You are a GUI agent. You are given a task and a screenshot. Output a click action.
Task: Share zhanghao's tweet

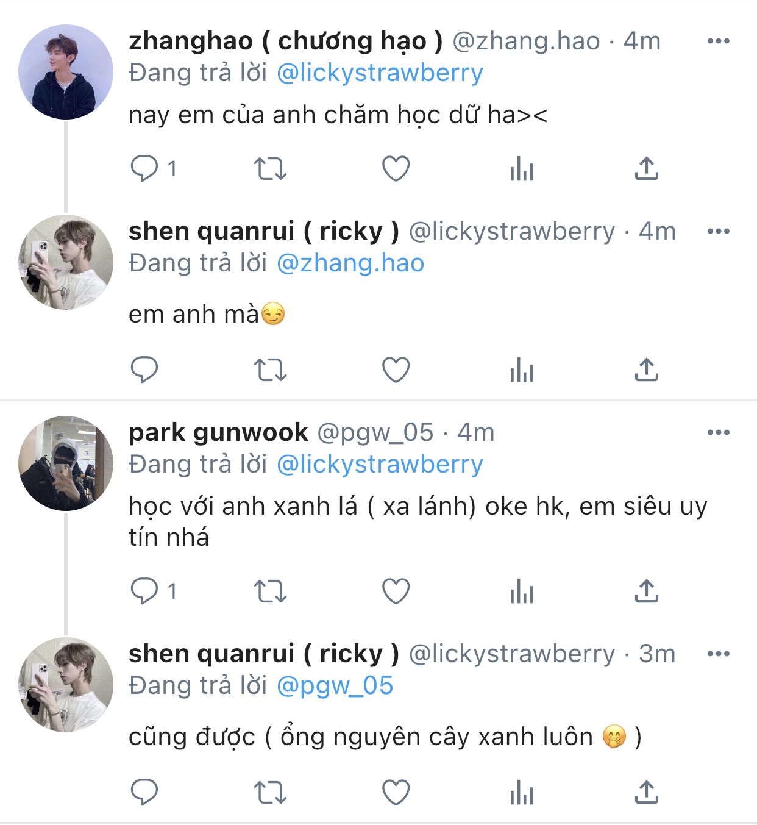click(646, 169)
